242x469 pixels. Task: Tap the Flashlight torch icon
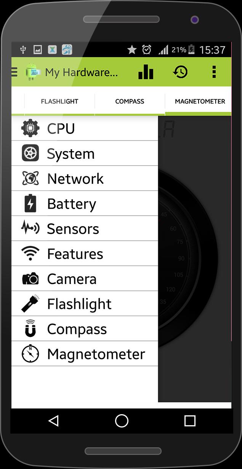[30, 304]
